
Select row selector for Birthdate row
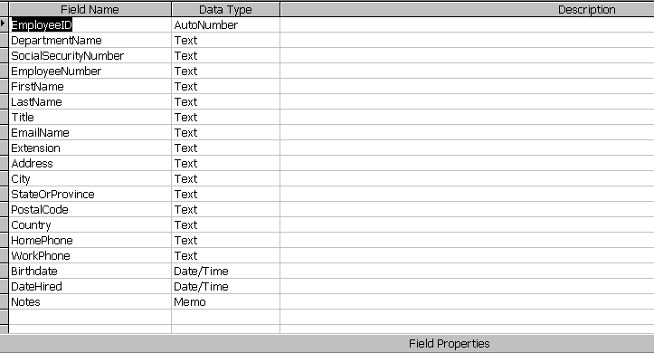(x=4, y=272)
